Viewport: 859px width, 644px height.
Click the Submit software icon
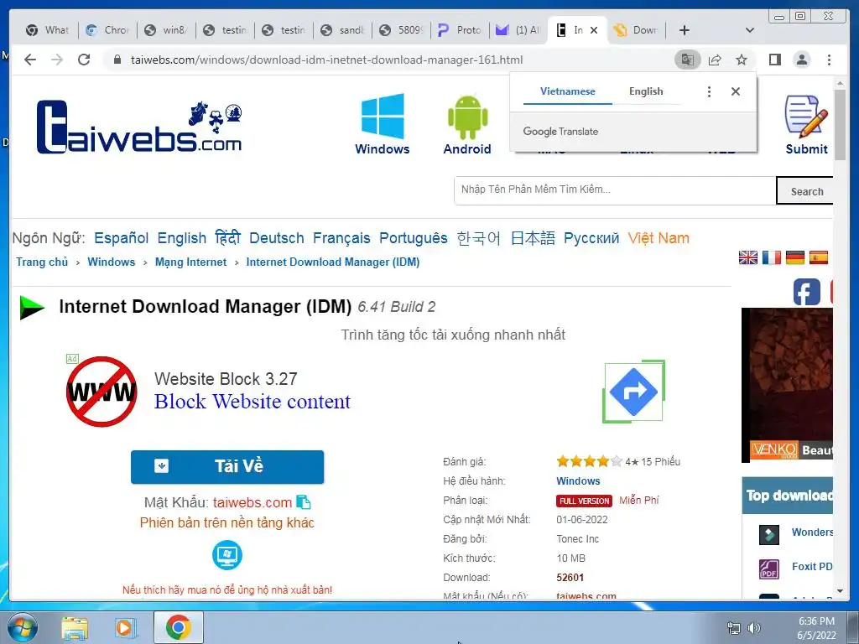(x=806, y=125)
